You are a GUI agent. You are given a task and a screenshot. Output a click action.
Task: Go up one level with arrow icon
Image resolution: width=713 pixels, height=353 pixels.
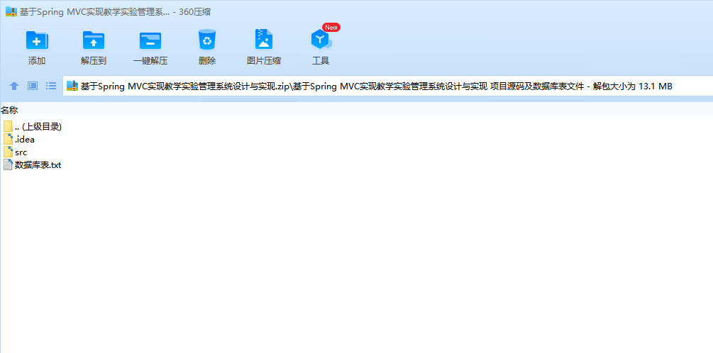[x=15, y=85]
